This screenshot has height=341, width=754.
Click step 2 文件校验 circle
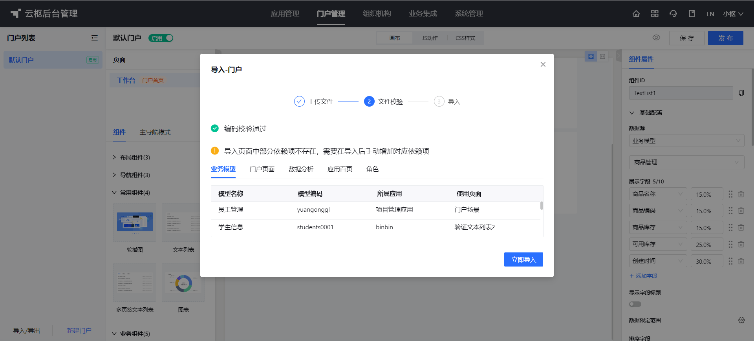[369, 102]
